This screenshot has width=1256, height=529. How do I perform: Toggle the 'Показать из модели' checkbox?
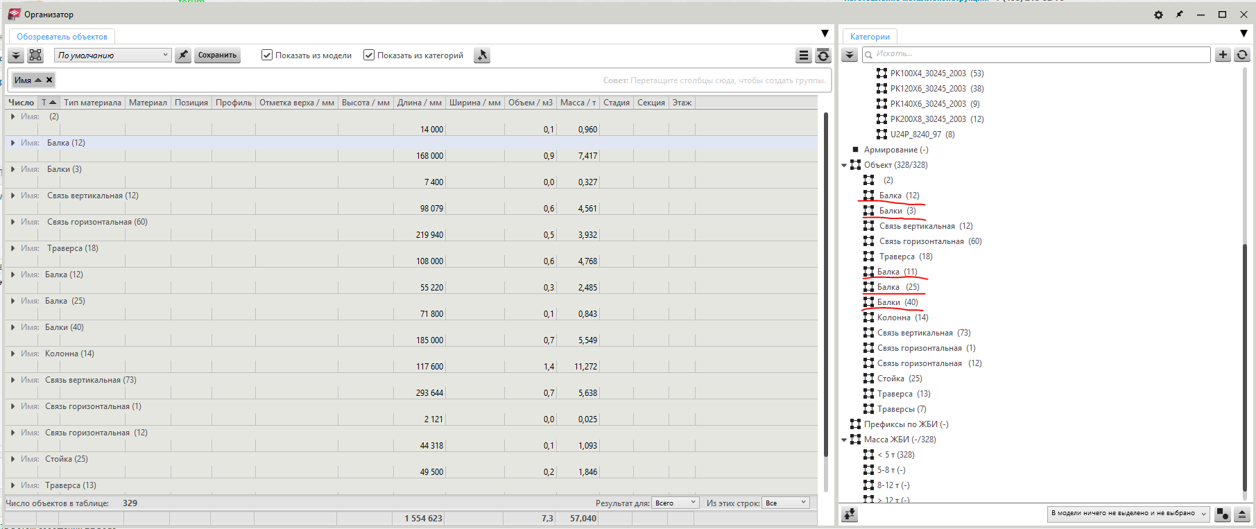click(x=267, y=55)
